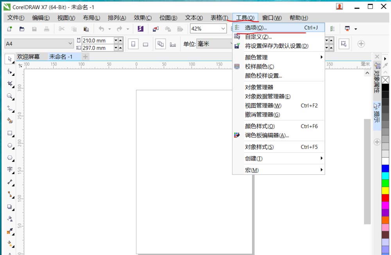The image size is (391, 255).
Task: Click the Open file folder icon
Action: pos(22,29)
